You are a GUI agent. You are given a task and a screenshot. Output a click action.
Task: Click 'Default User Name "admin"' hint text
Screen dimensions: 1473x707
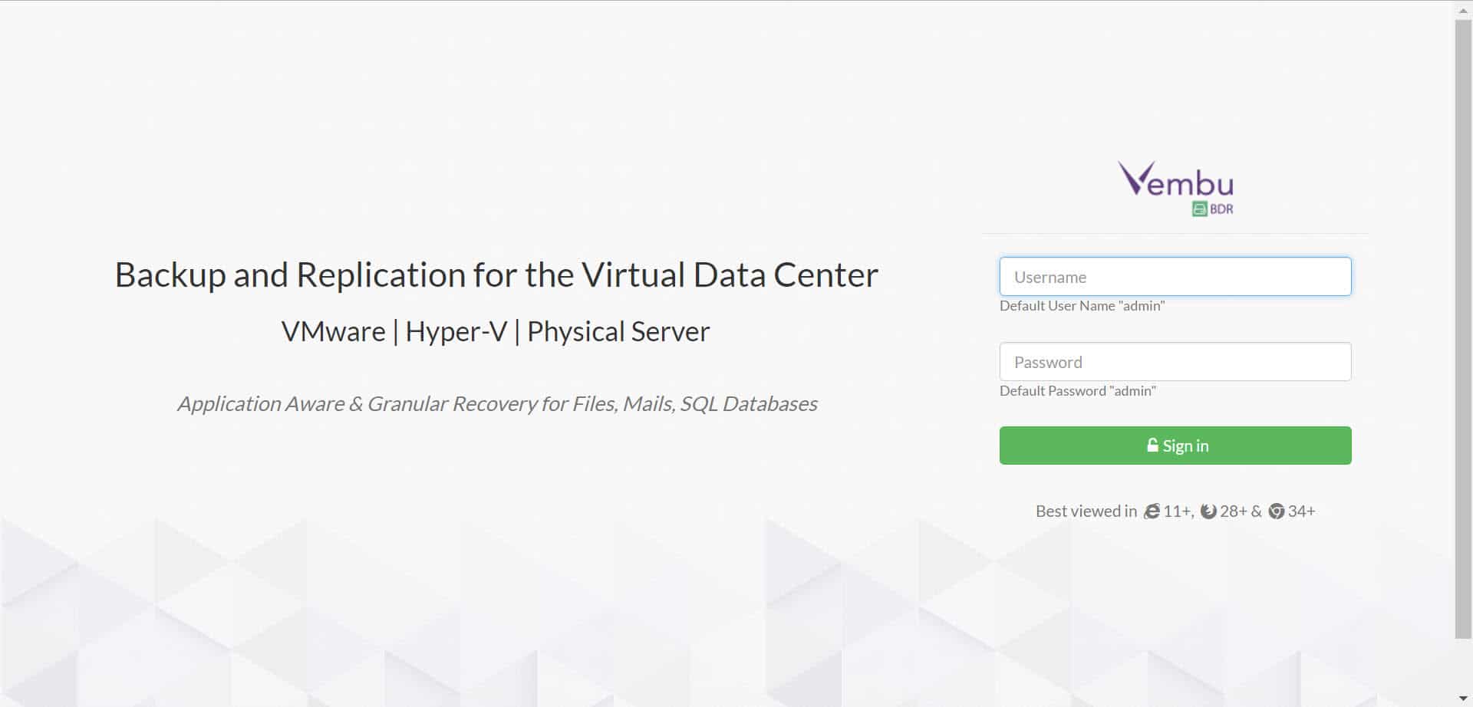click(1082, 306)
